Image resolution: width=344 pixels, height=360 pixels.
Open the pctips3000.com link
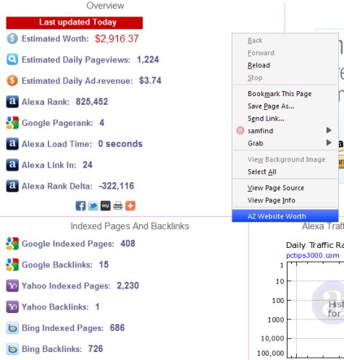point(313,255)
